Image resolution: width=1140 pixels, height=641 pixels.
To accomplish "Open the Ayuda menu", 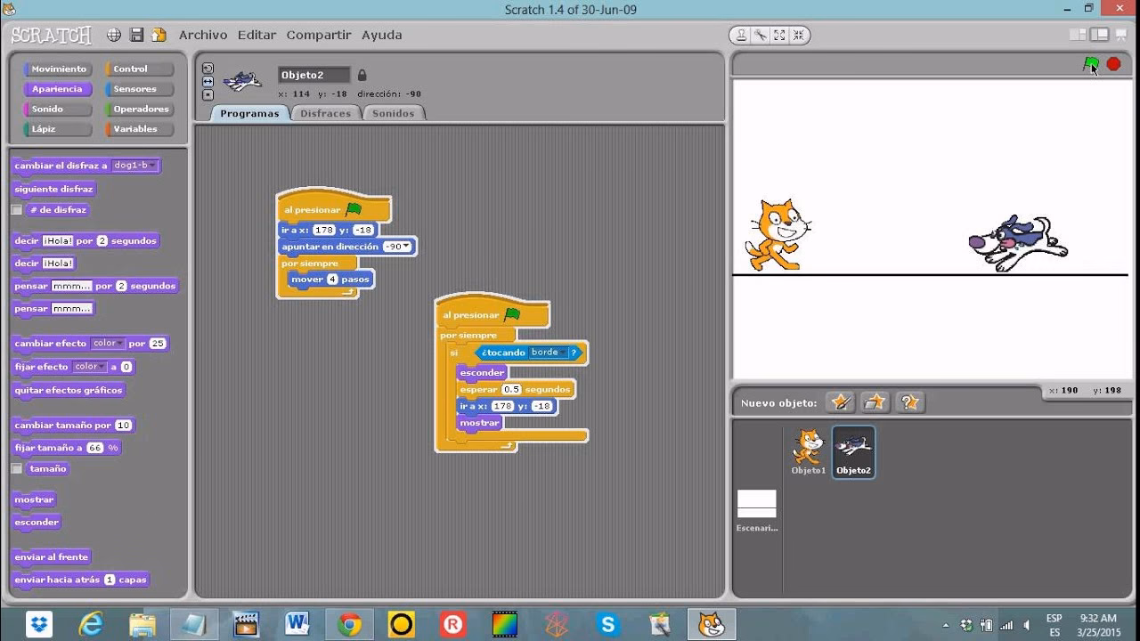I will pos(382,35).
